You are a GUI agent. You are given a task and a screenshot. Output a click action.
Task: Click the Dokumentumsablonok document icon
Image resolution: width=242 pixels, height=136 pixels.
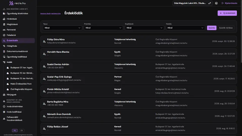coord(4,51)
